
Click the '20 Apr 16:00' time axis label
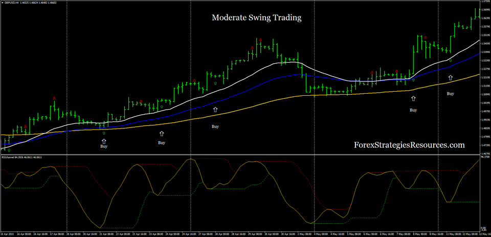(89, 233)
